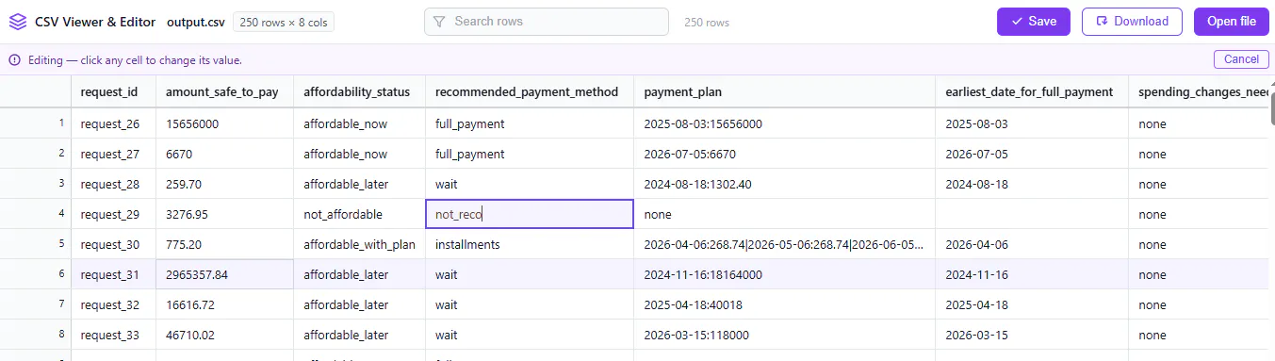Click the wait cell in request_28 row
The width and height of the screenshot is (1275, 361).
coord(529,184)
